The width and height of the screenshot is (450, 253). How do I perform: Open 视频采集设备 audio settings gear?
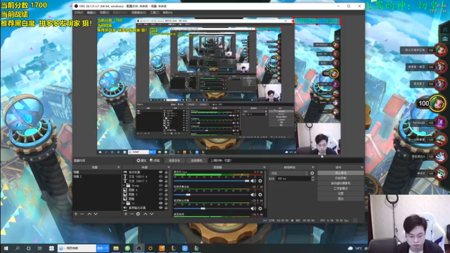pos(260,195)
